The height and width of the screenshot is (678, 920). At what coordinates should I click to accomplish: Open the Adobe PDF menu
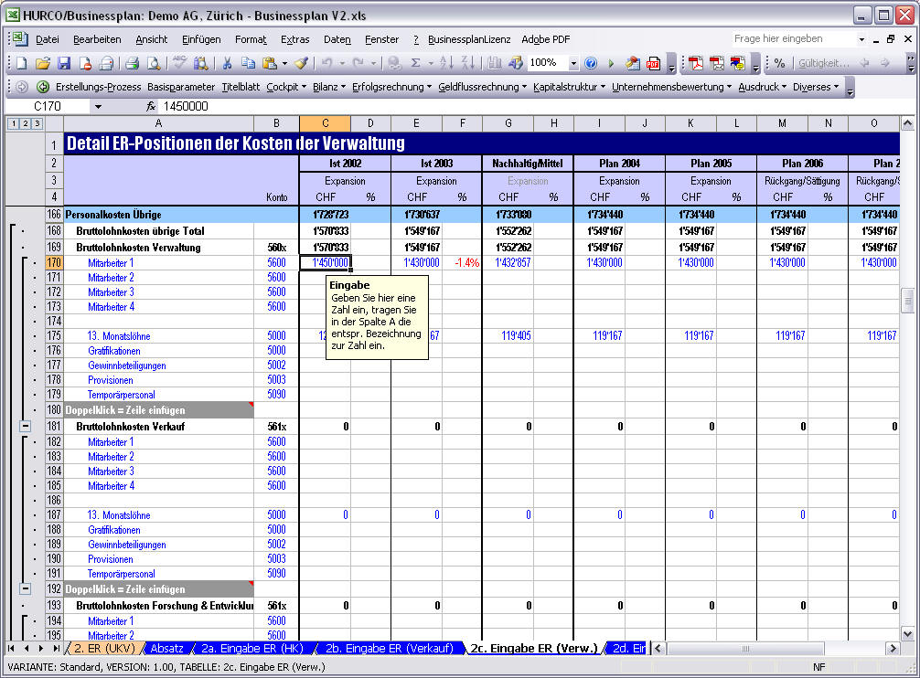point(546,39)
